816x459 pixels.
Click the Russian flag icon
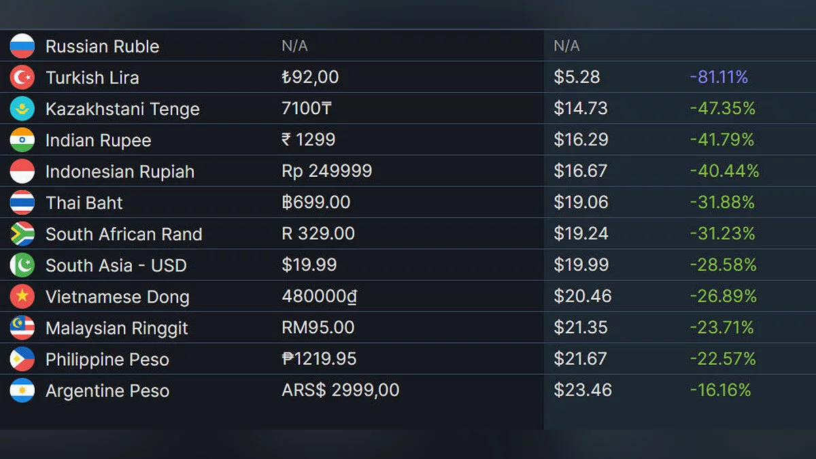pyautogui.click(x=22, y=46)
